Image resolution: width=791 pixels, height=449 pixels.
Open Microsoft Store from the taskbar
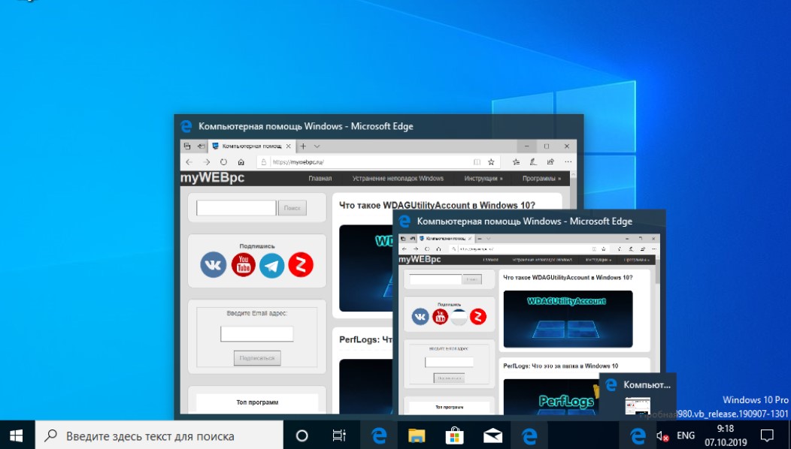click(454, 435)
